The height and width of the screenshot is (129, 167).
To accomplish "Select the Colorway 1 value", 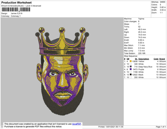I will [16, 16].
